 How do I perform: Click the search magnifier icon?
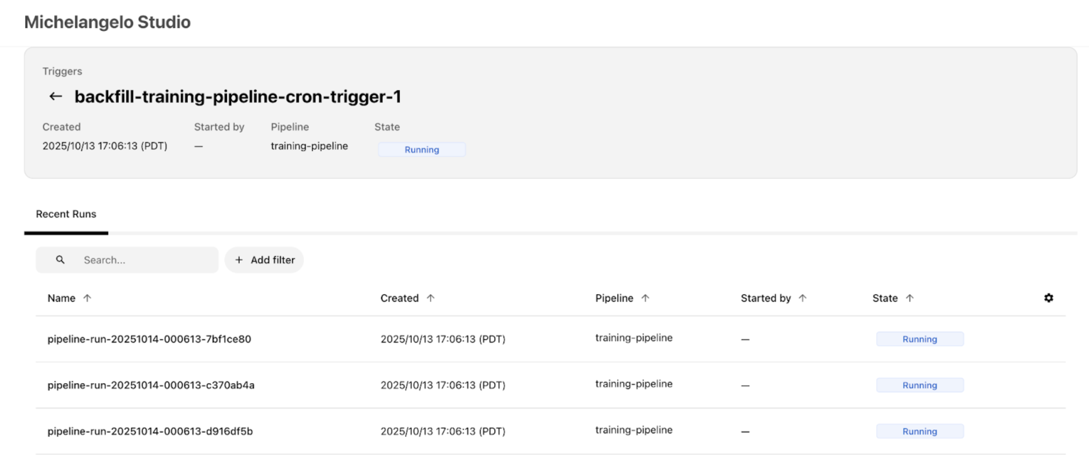point(60,260)
